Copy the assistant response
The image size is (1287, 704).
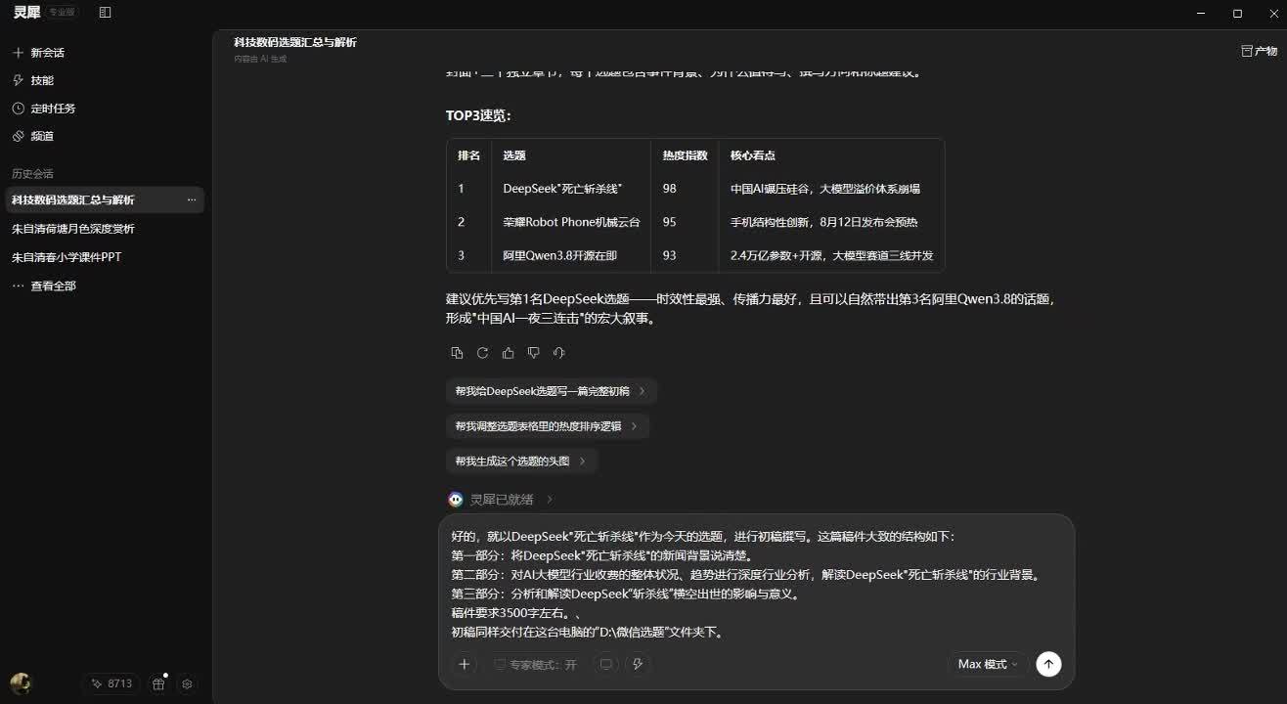(x=457, y=353)
